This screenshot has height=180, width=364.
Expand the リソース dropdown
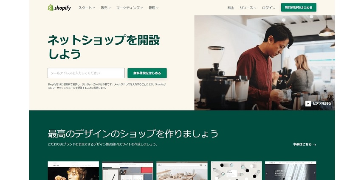click(248, 8)
